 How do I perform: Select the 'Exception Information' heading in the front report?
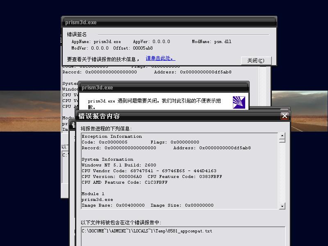112,137
